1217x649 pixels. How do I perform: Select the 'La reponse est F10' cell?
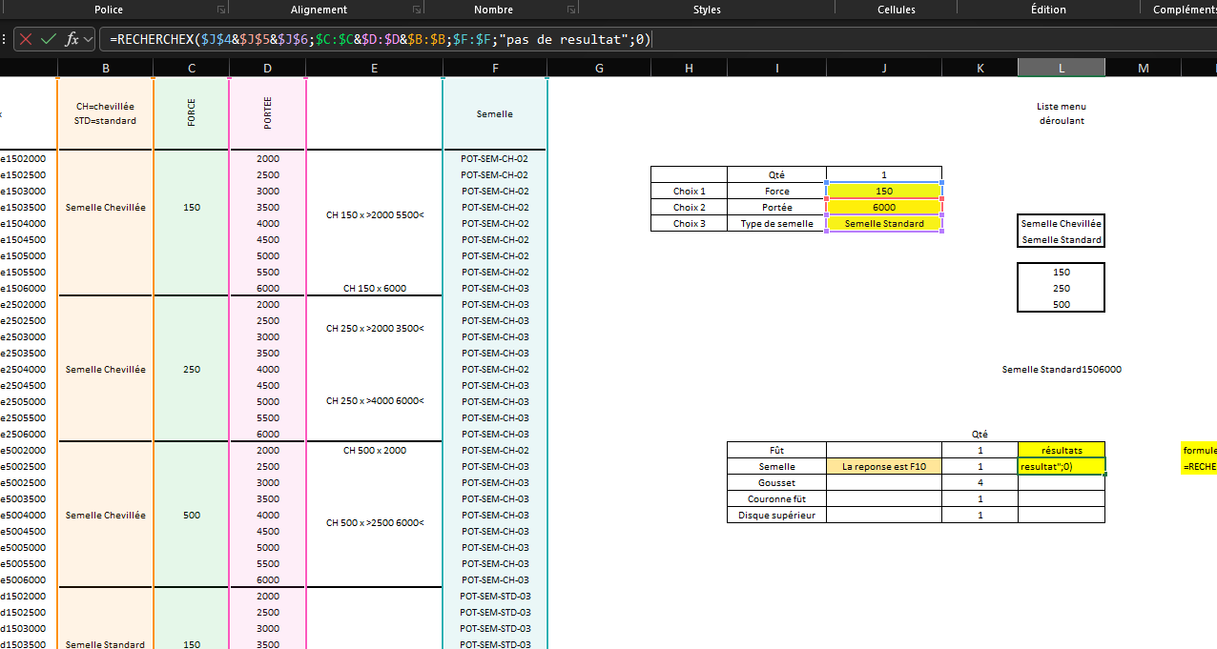pos(884,466)
